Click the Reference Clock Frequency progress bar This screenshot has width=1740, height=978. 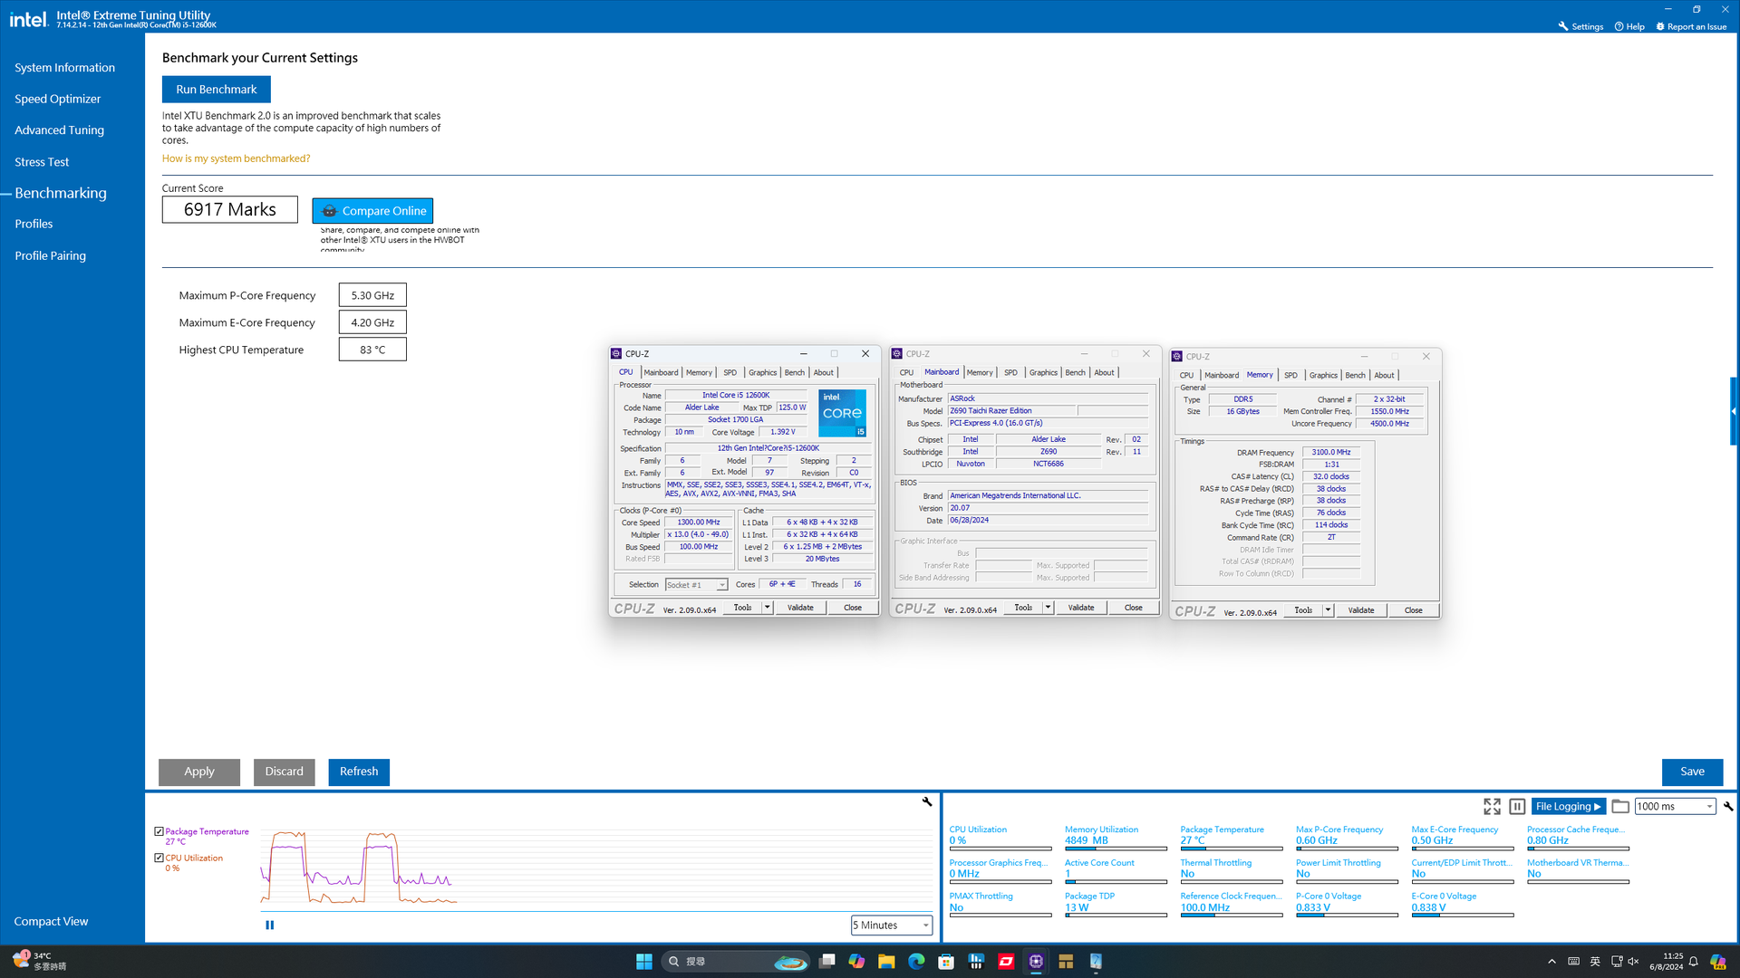(1231, 916)
